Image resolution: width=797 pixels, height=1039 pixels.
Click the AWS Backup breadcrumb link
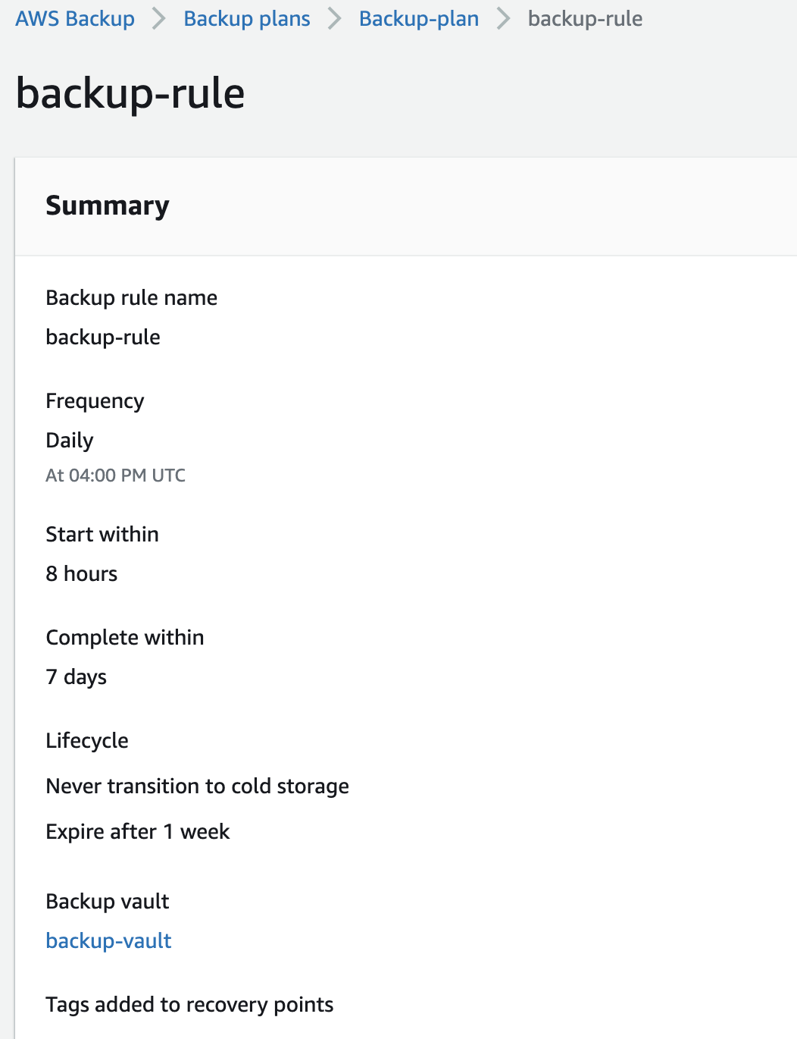point(75,19)
